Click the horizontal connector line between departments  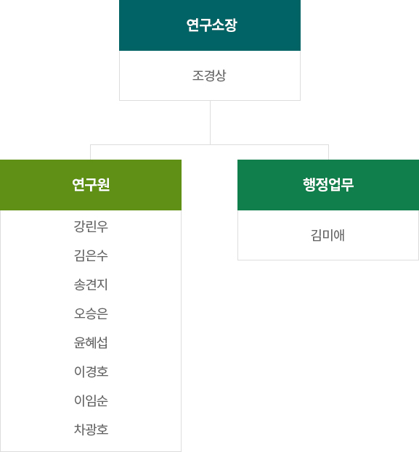coord(209,144)
